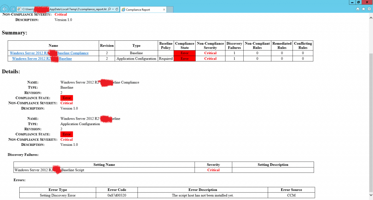Click the Error Description column header
The height and width of the screenshot is (200, 373).
tap(203, 190)
